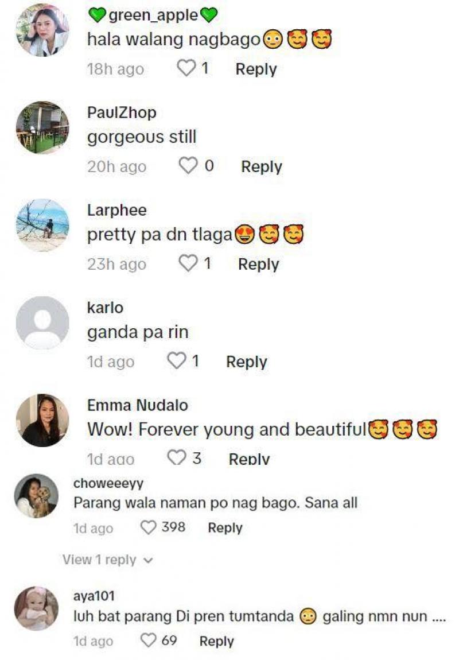Reply to PaulZhop's gorgeous still comment
Image resolution: width=459 pixels, height=660 pixels.
(261, 166)
